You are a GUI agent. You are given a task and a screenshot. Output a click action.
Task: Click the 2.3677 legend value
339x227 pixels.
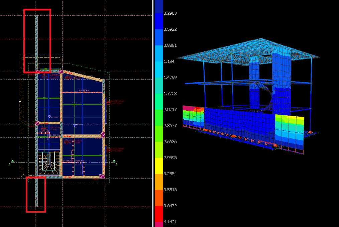(170, 126)
